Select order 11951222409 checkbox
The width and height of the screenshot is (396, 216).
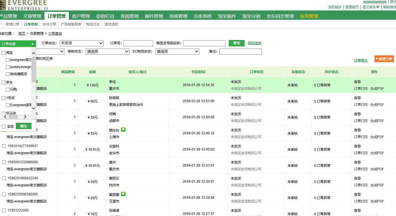(x=4, y=210)
